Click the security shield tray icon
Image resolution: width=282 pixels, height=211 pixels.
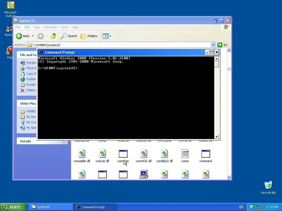point(251,207)
